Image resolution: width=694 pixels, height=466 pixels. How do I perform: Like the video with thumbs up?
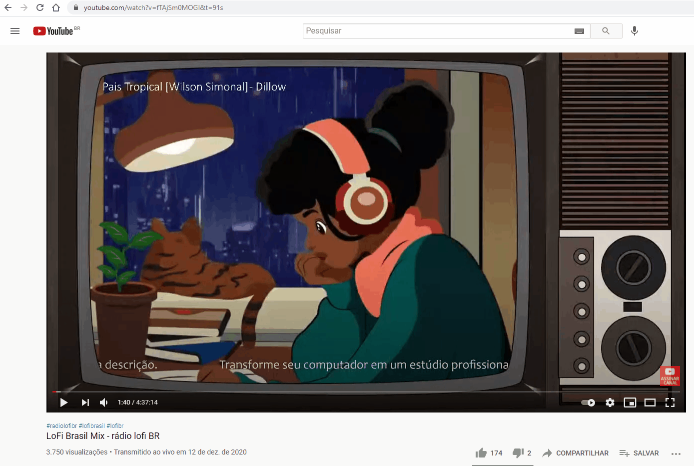coord(481,453)
